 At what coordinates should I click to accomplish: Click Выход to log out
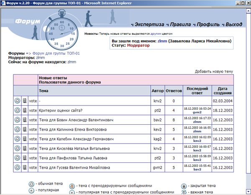pos(235,25)
